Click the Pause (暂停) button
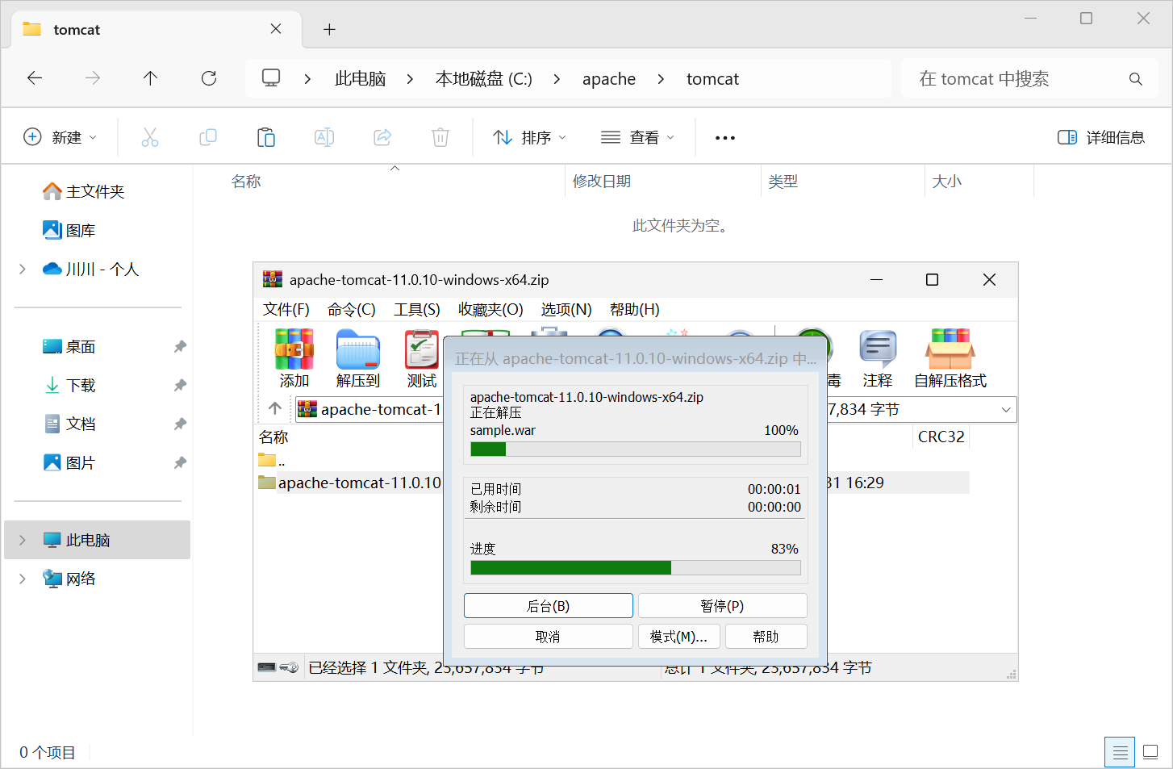Viewport: 1173px width, 769px height. pyautogui.click(x=723, y=606)
